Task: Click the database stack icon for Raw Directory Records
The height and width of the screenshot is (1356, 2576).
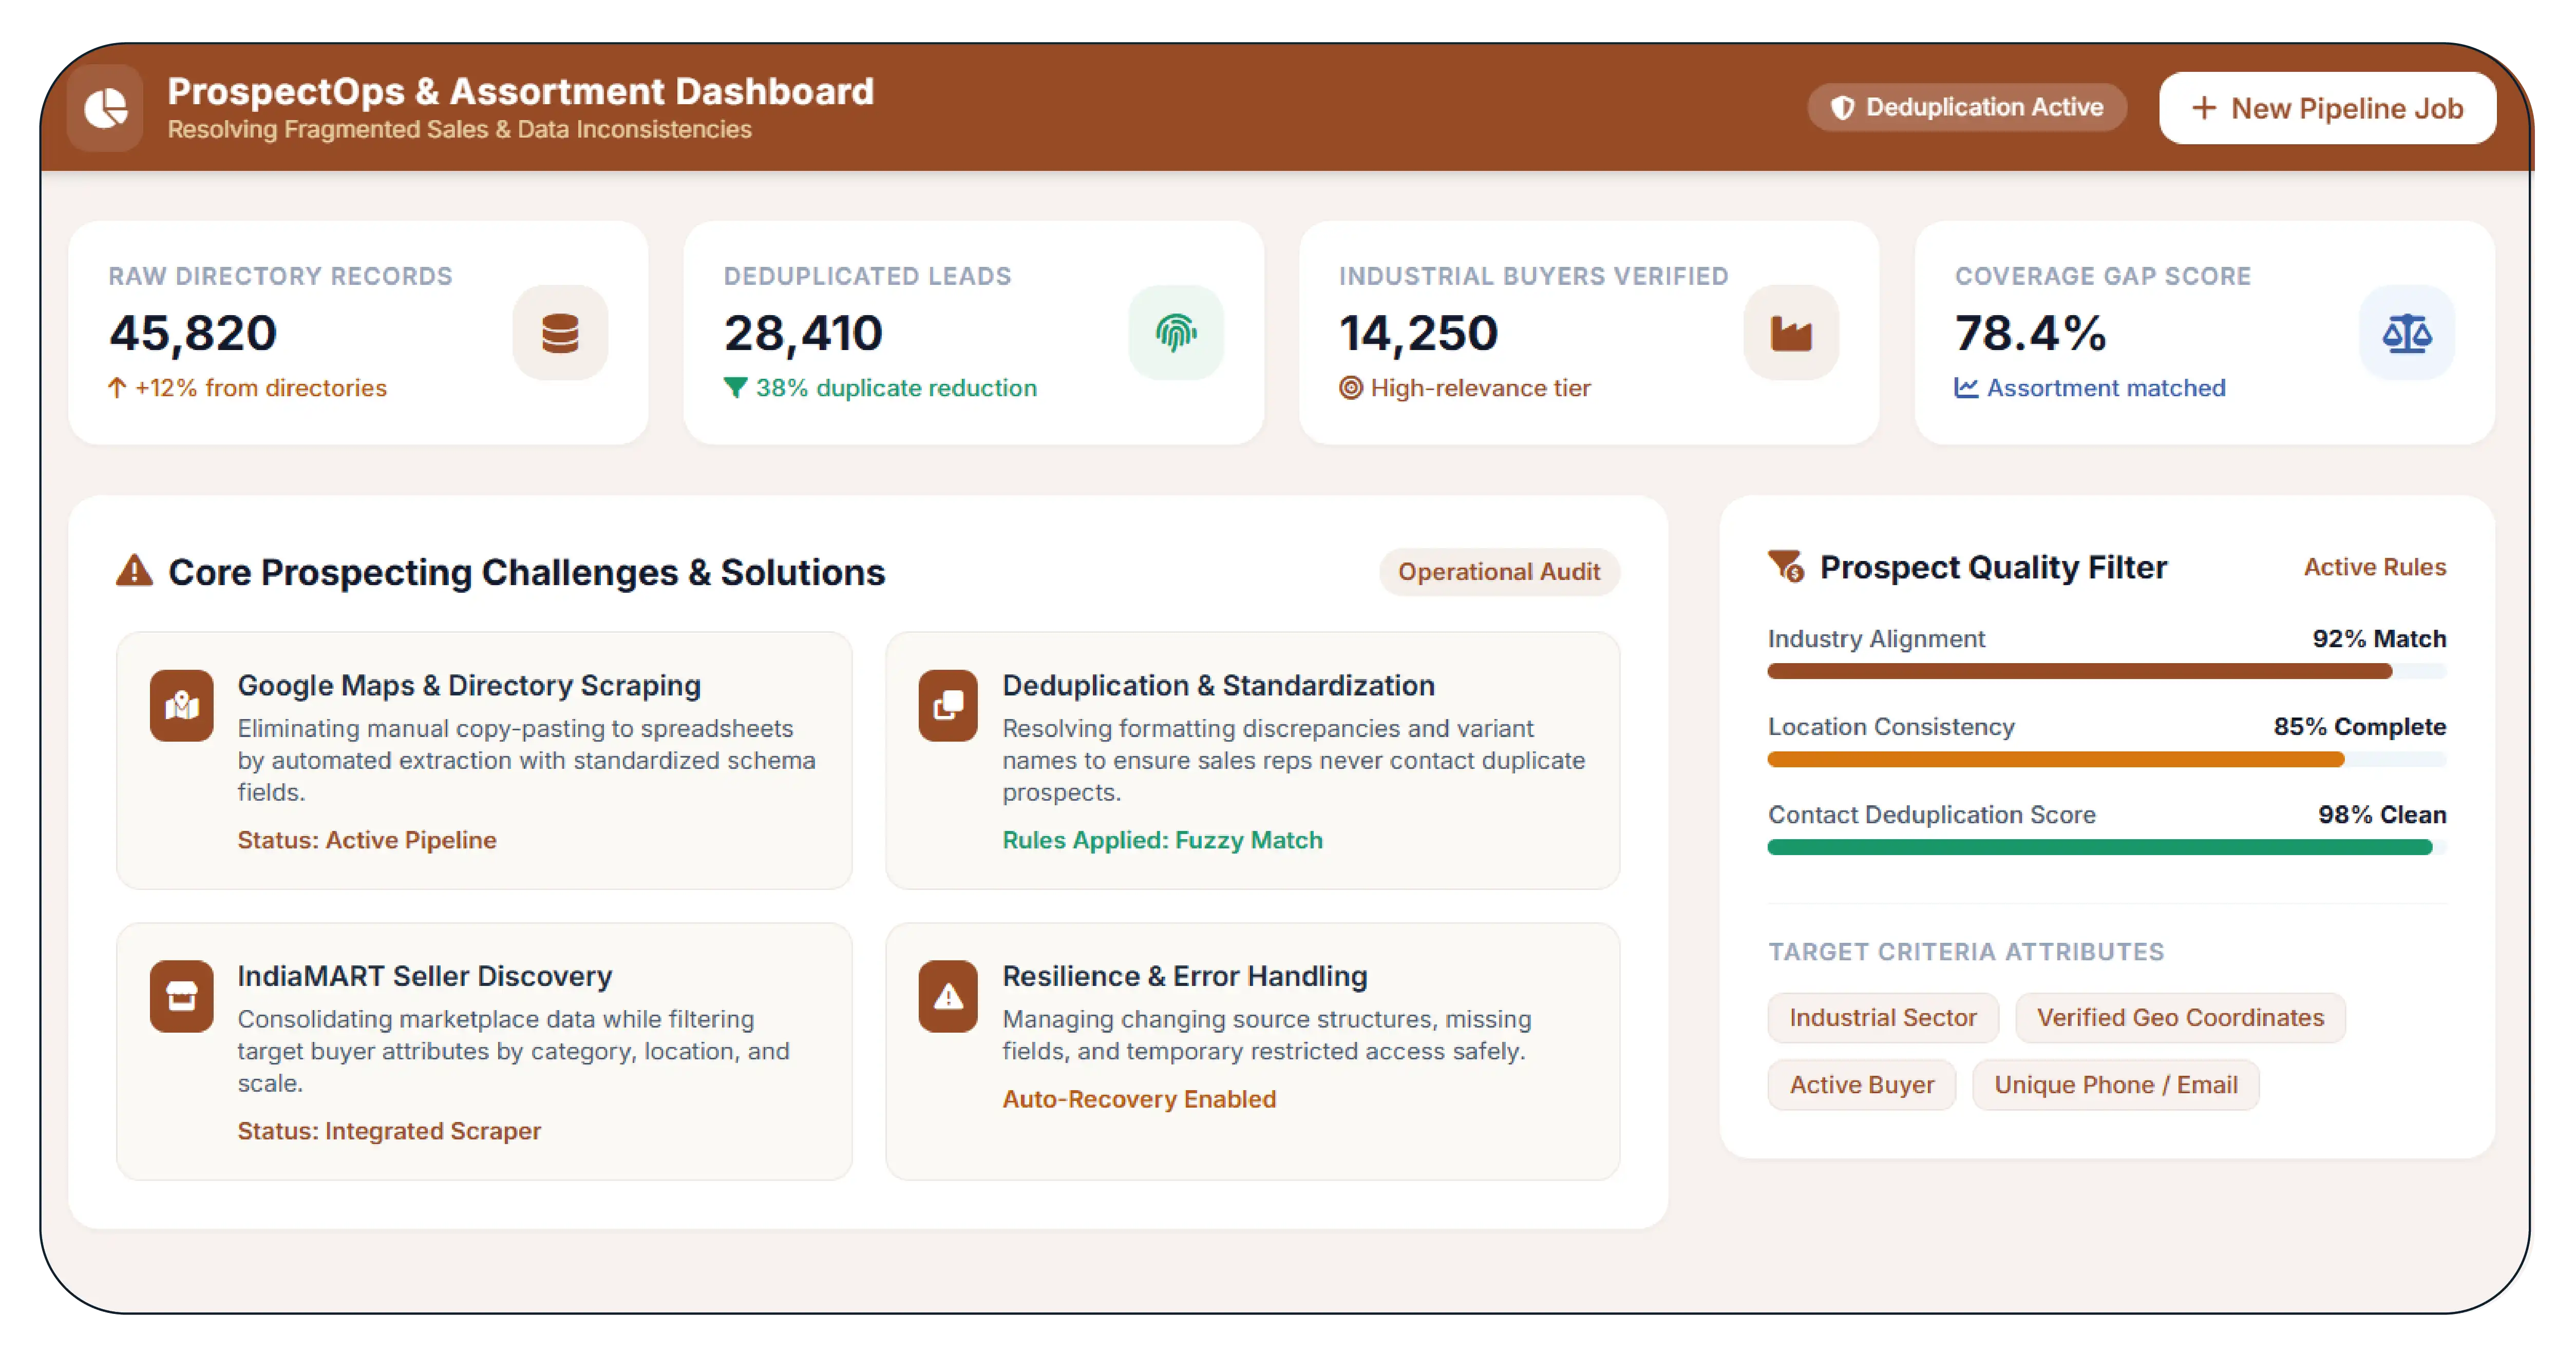Action: point(560,333)
